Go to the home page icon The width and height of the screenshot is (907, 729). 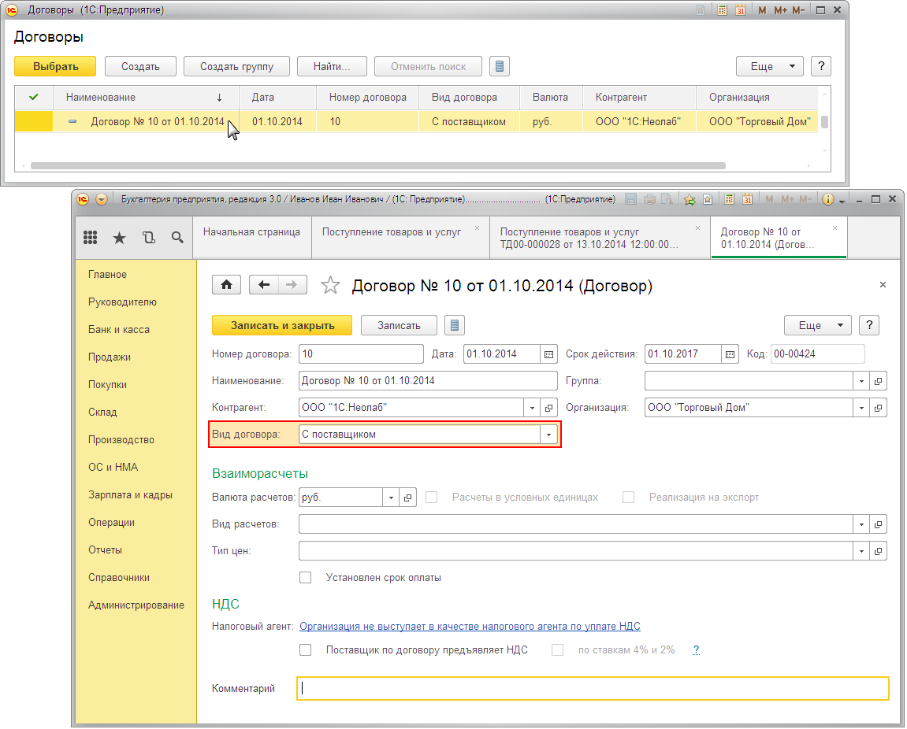pos(226,284)
